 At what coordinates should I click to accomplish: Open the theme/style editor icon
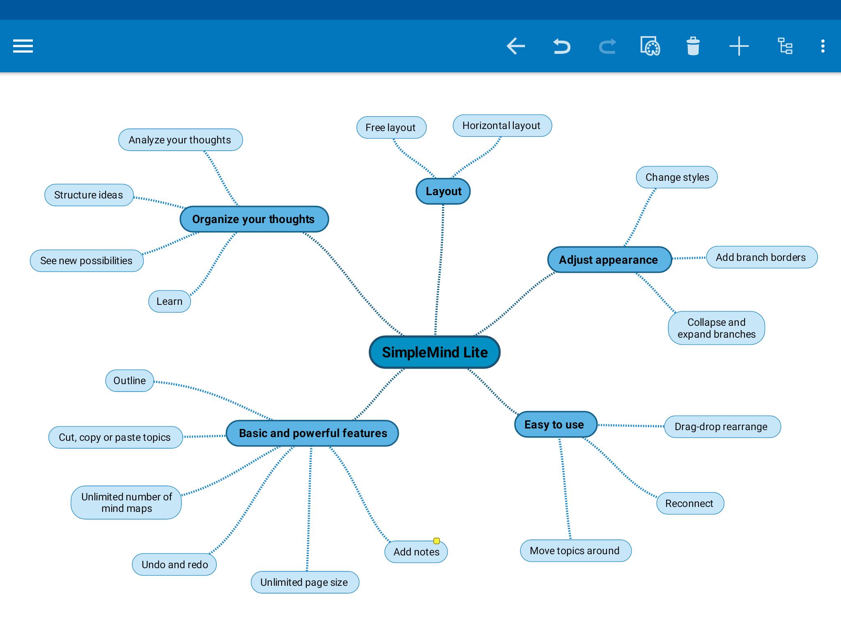pyautogui.click(x=650, y=45)
